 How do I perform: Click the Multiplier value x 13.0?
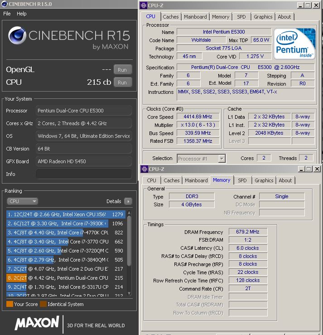coord(198,125)
